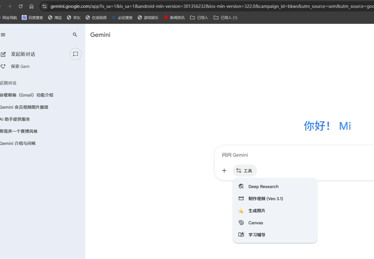The image size is (374, 259).
Task: Start a new chat via 发起新对话
Action: [x=23, y=54]
